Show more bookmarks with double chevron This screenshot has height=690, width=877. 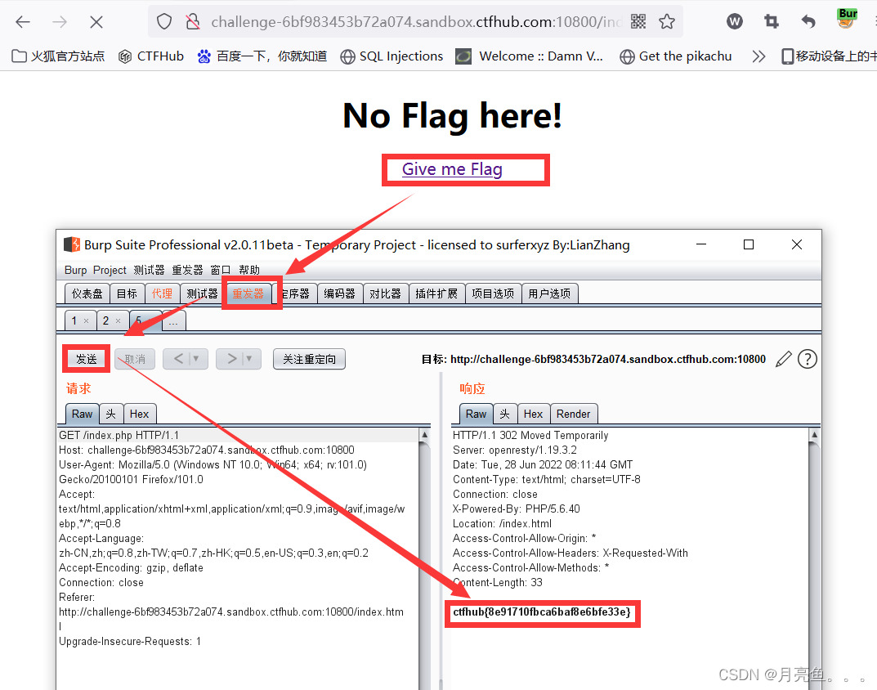click(x=758, y=56)
